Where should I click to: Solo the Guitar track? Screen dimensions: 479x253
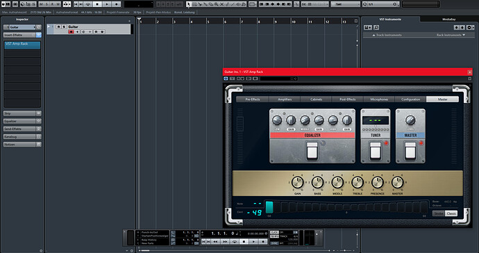tap(64, 27)
